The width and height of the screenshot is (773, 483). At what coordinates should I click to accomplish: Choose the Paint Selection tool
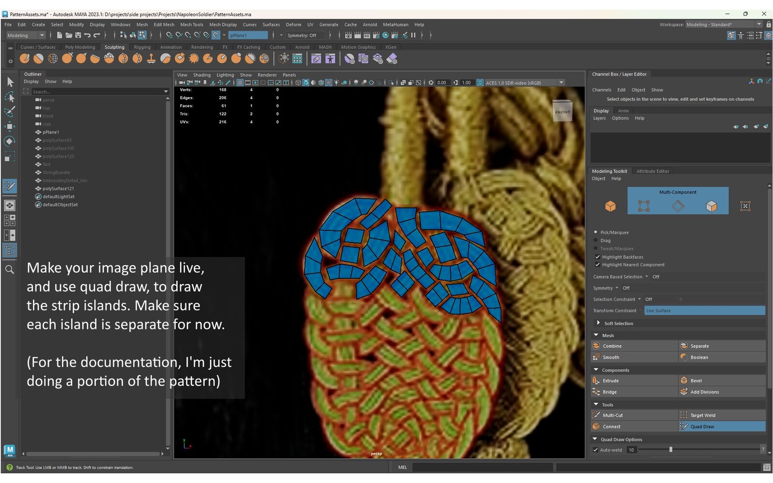coord(10,112)
